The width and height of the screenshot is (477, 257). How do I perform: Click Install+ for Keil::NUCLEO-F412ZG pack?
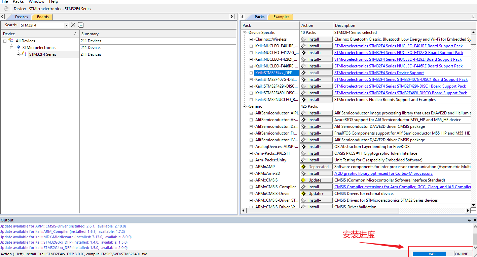point(316,53)
